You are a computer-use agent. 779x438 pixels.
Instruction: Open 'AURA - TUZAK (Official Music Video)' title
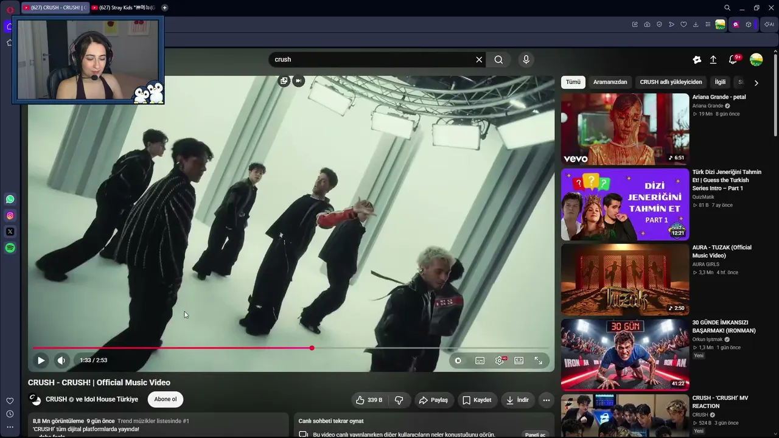[x=722, y=251]
